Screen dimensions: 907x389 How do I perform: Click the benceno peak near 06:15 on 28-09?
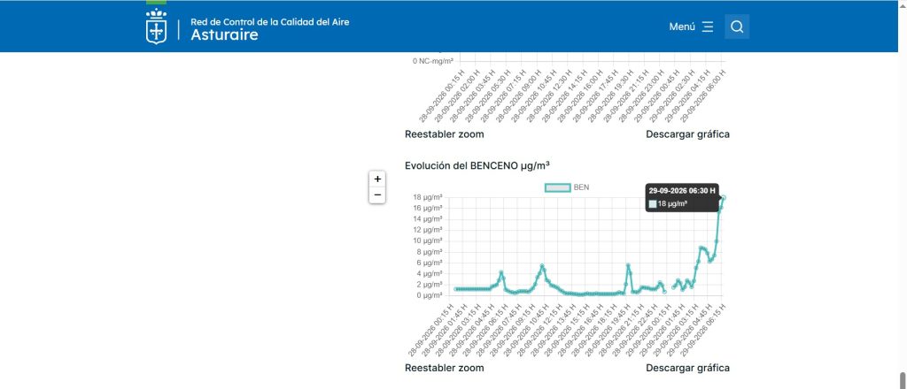coord(501,271)
